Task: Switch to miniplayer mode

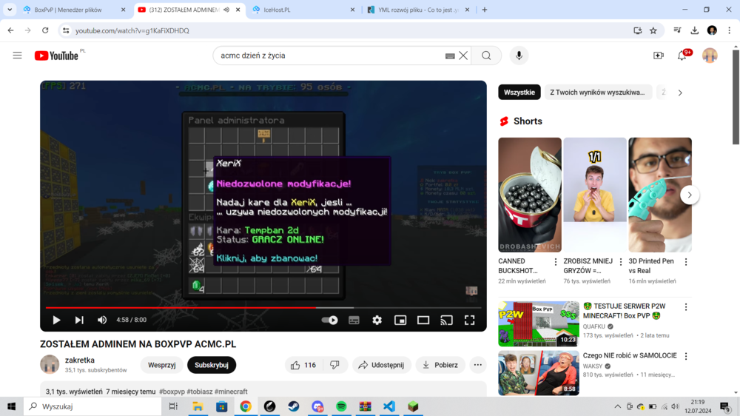Action: tap(400, 321)
